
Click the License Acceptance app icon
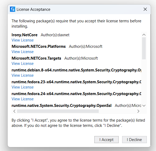point(13,9)
